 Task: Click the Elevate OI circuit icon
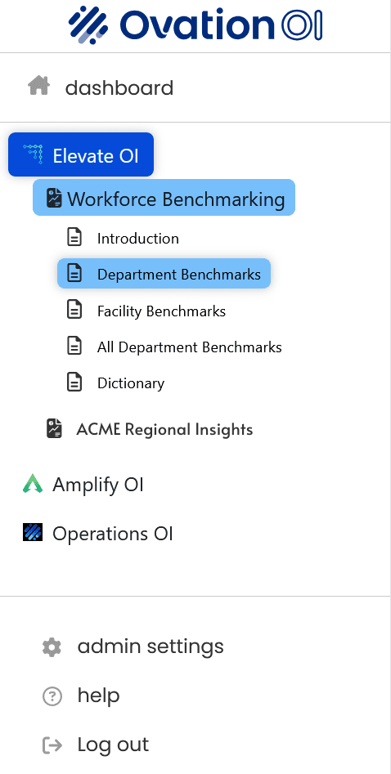click(x=34, y=154)
